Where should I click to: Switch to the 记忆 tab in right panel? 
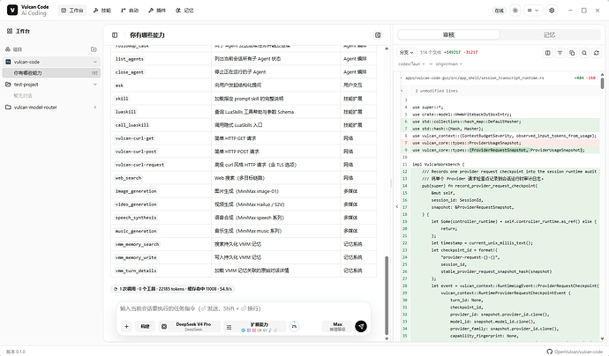point(549,35)
